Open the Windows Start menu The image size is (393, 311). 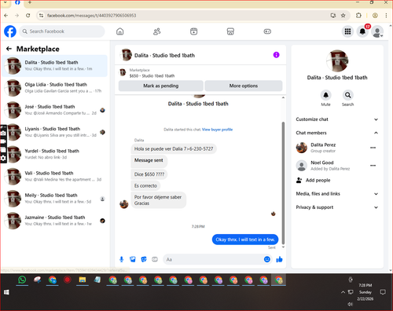coord(6,292)
